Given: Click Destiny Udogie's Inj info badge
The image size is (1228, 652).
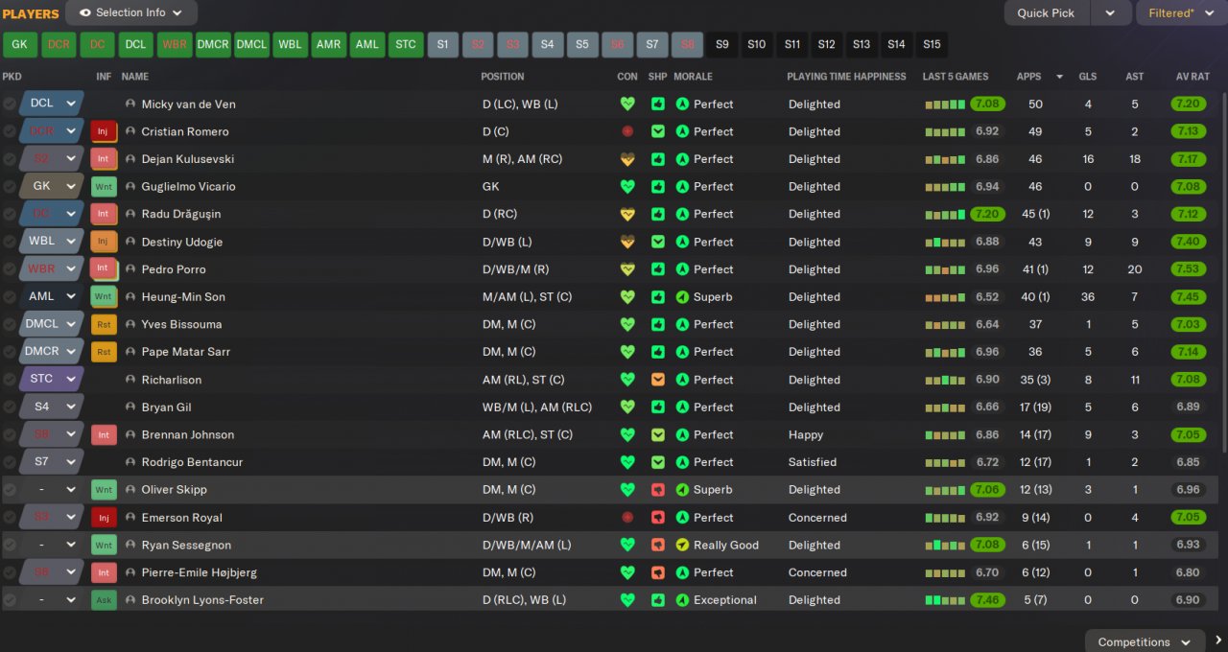Looking at the screenshot, I should 104,242.
